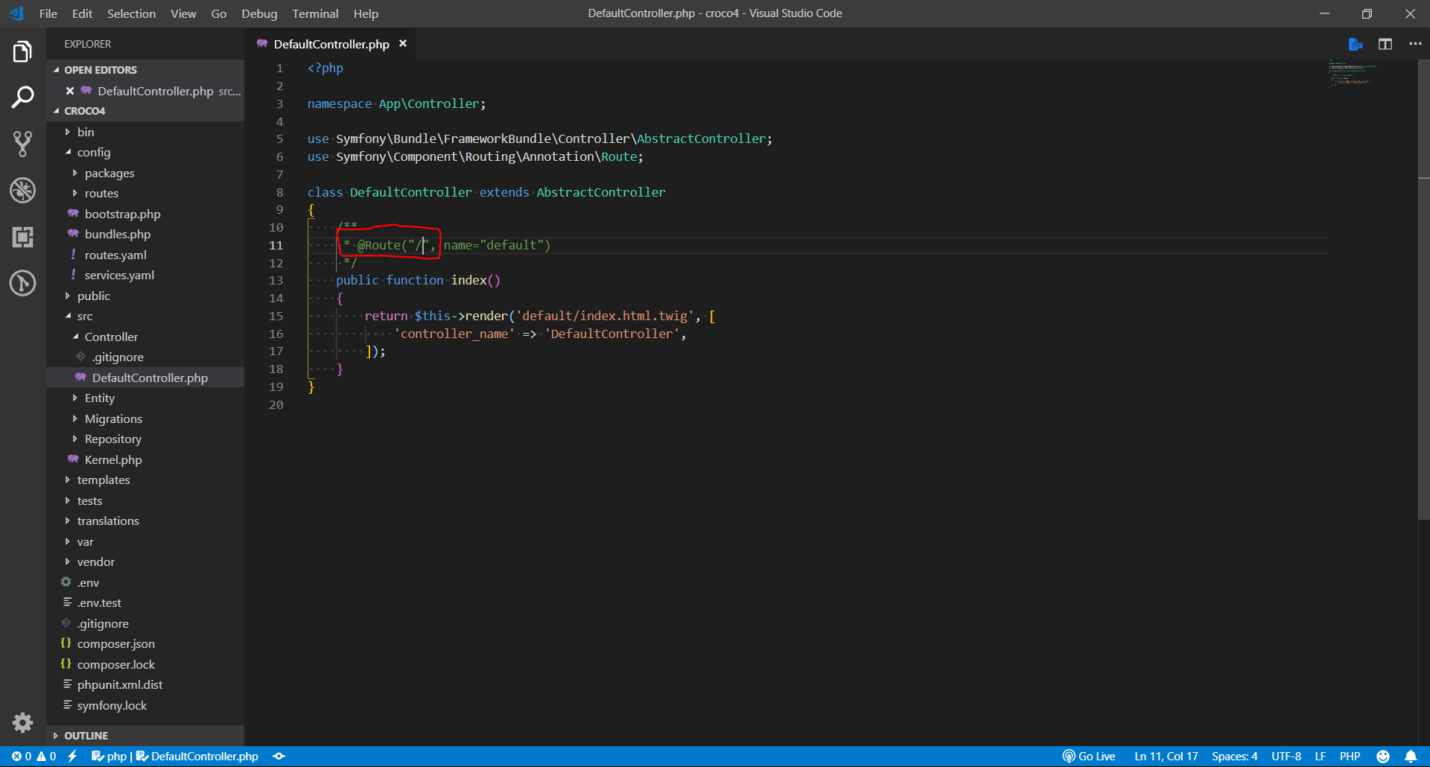Open the Explorer view in activity bar
Screen dimensions: 1430x767
point(22,52)
